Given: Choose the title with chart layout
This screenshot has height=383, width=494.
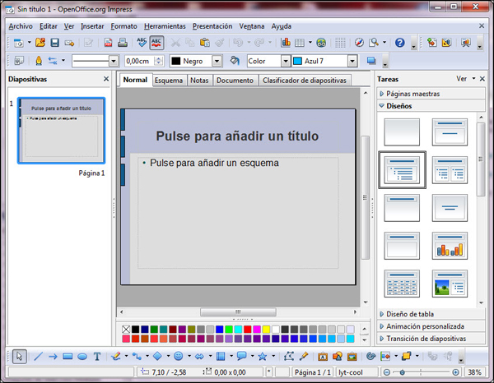Looking at the screenshot, I should tap(450, 246).
